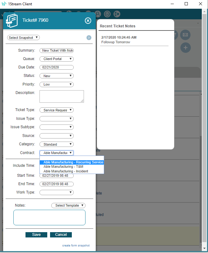
Task: Click the Recent Ticket Notes heading
Action: pyautogui.click(x=118, y=26)
